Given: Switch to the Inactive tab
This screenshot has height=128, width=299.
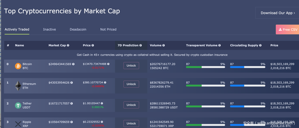Looking at the screenshot, I should [x=49, y=29].
